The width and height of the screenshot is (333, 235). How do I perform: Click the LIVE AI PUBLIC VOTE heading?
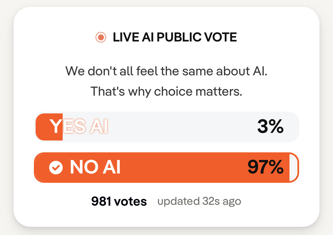pos(175,37)
